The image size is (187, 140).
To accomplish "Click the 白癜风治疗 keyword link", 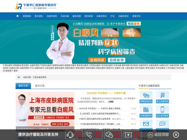I will click(164, 65).
